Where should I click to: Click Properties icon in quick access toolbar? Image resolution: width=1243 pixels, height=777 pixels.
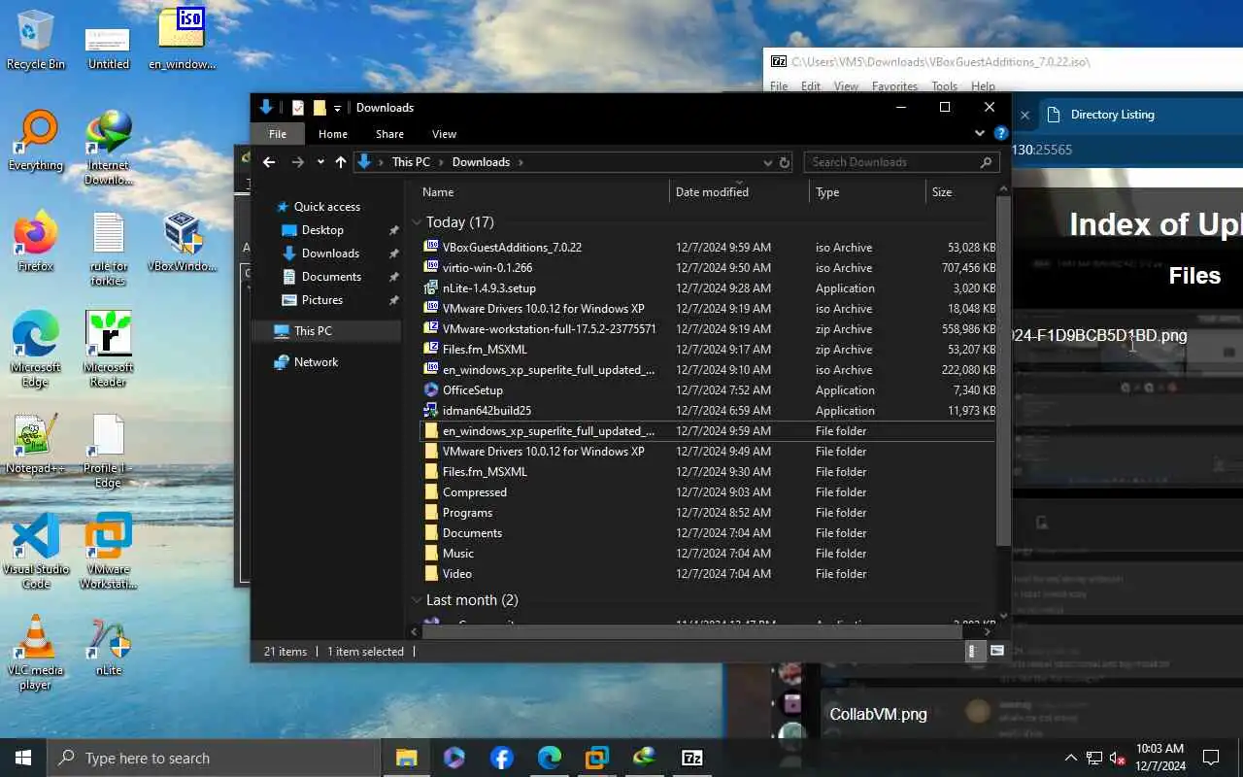[298, 108]
